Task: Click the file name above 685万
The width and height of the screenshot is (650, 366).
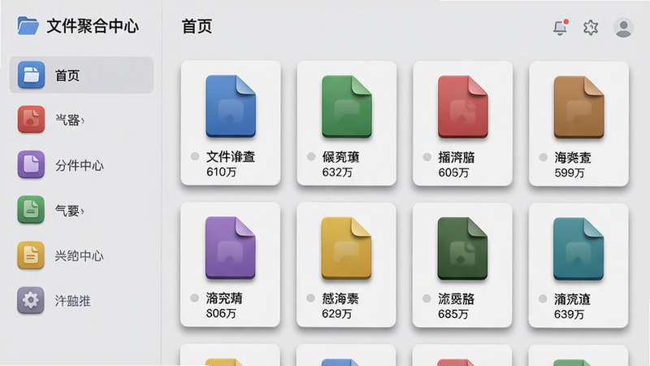Action: coord(457,298)
